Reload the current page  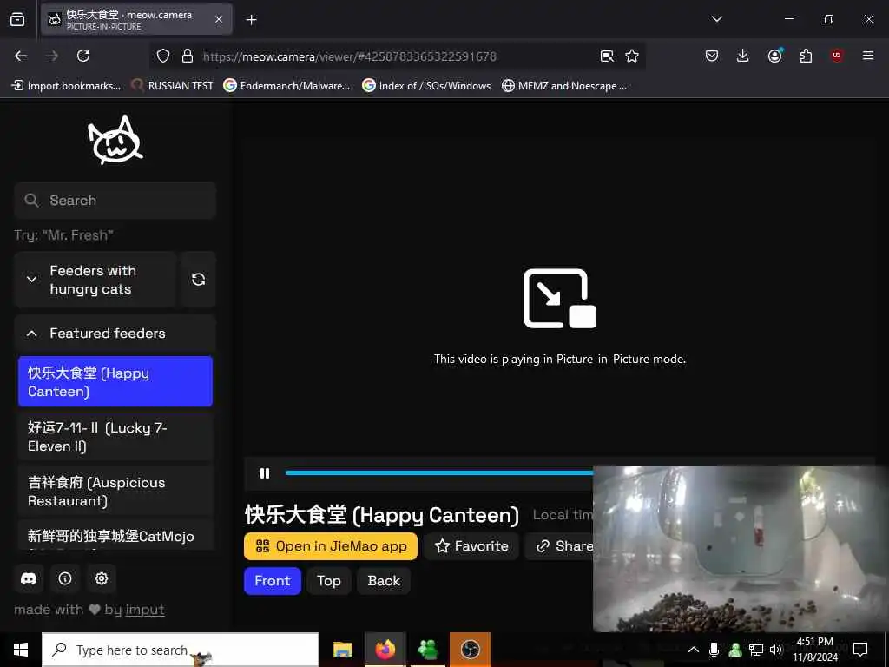pyautogui.click(x=83, y=56)
